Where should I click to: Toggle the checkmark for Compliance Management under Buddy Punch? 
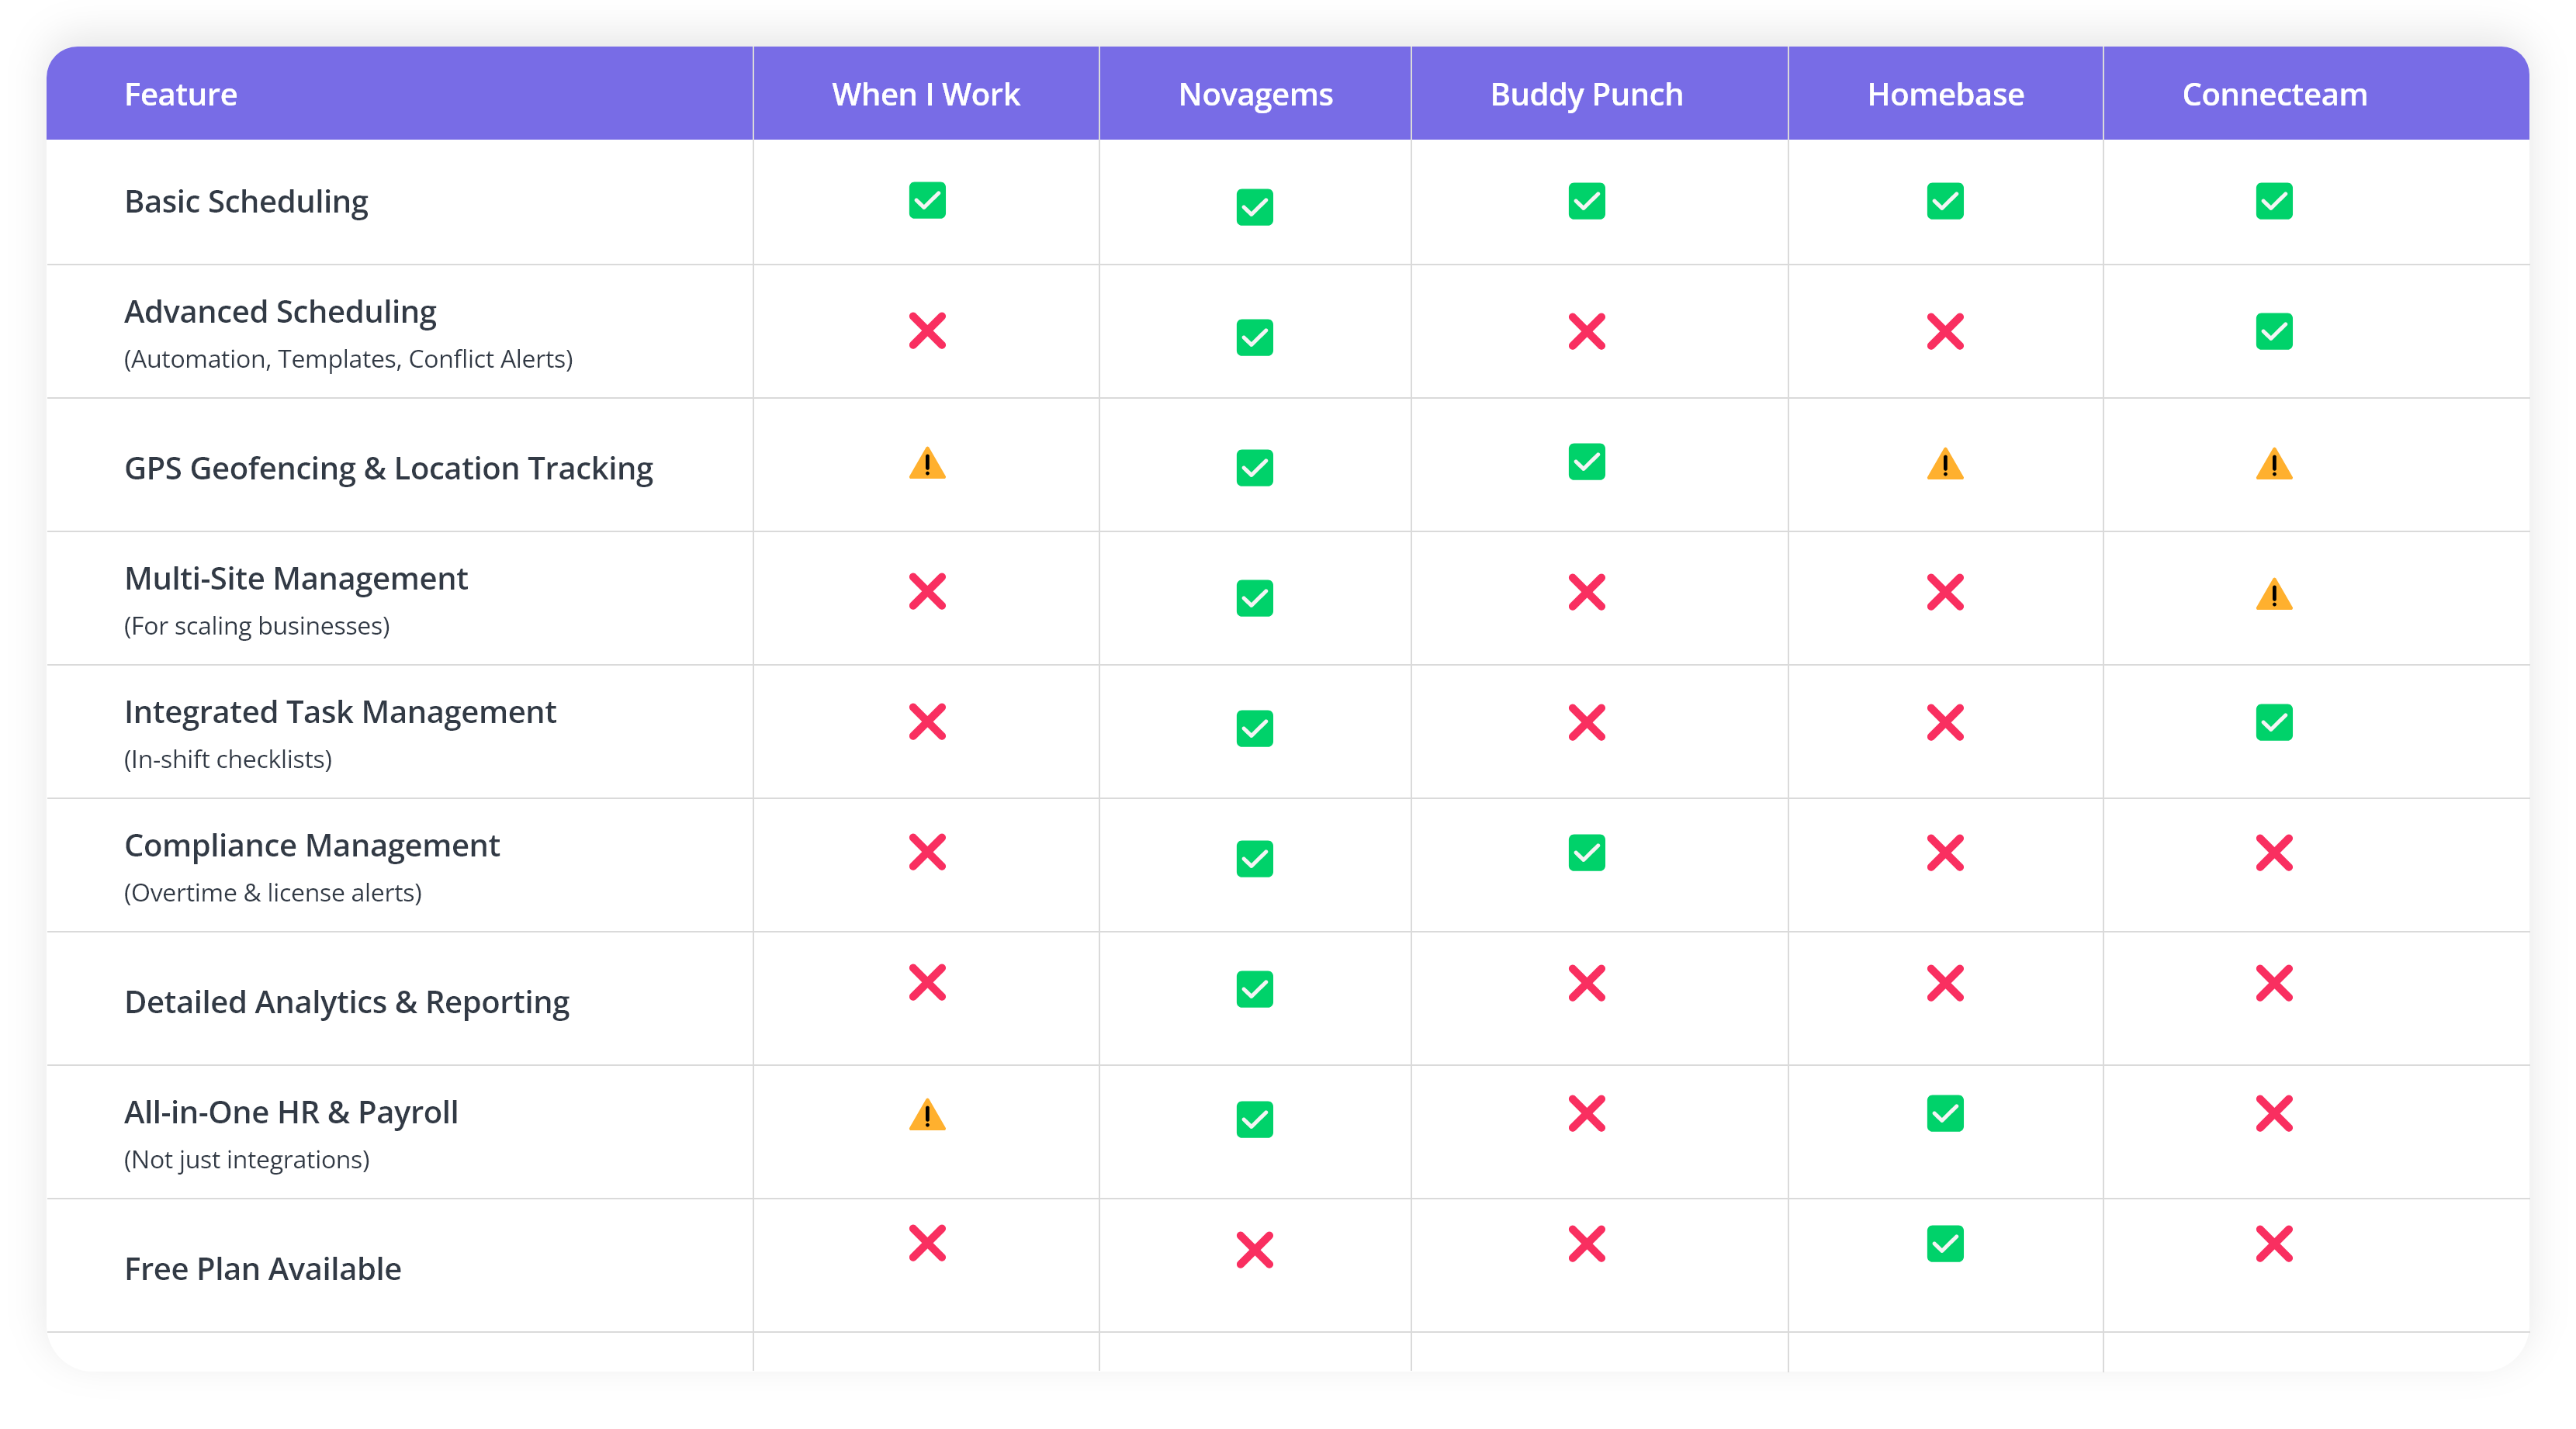point(1586,854)
